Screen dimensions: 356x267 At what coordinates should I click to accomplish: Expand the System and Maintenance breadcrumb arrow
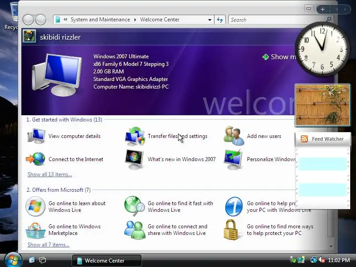click(x=135, y=20)
